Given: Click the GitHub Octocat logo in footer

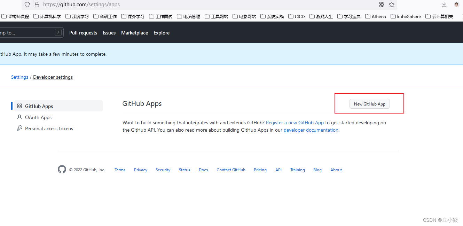Looking at the screenshot, I should coord(62,170).
